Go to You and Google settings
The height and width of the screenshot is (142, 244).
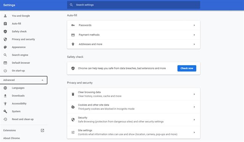click(21, 16)
